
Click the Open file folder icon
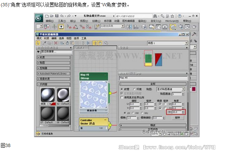(x=52, y=16)
